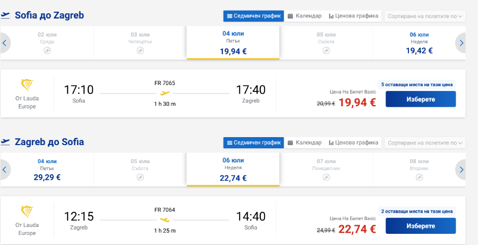Click the Lauda Europe harp logo on FR 7065
478x245 pixels.
(27, 86)
